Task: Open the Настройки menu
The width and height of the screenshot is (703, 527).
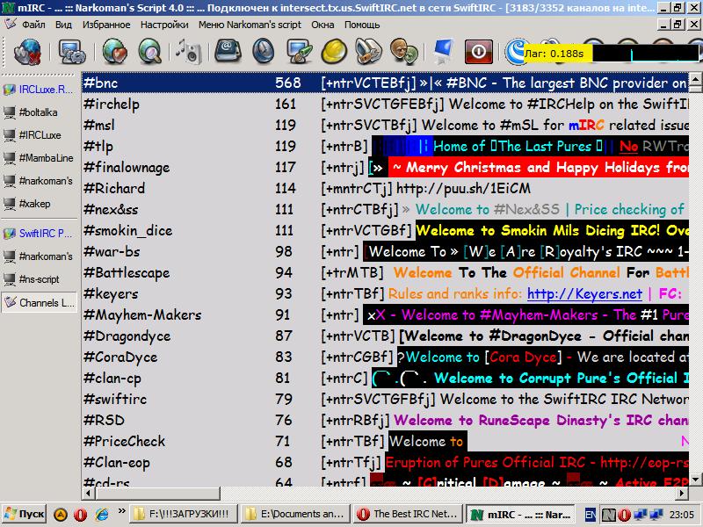Action: point(164,25)
